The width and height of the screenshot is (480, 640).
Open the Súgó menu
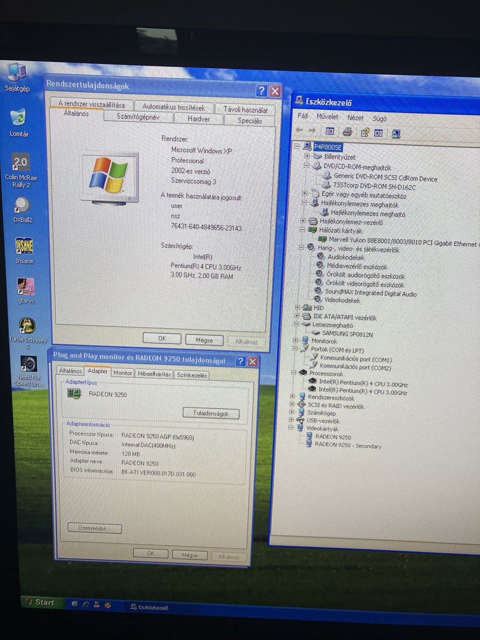[x=380, y=118]
